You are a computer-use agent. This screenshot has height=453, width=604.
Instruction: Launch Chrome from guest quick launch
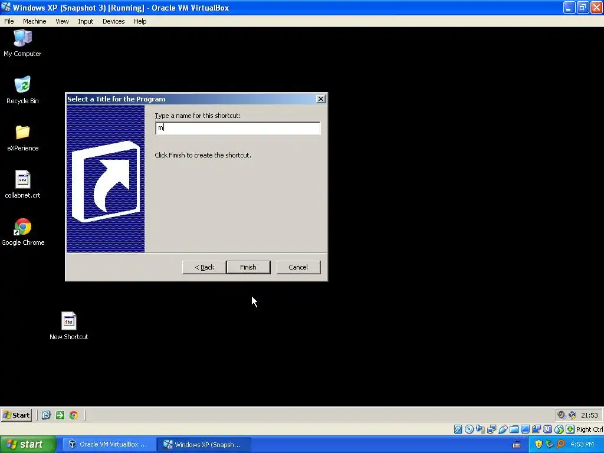click(x=74, y=415)
